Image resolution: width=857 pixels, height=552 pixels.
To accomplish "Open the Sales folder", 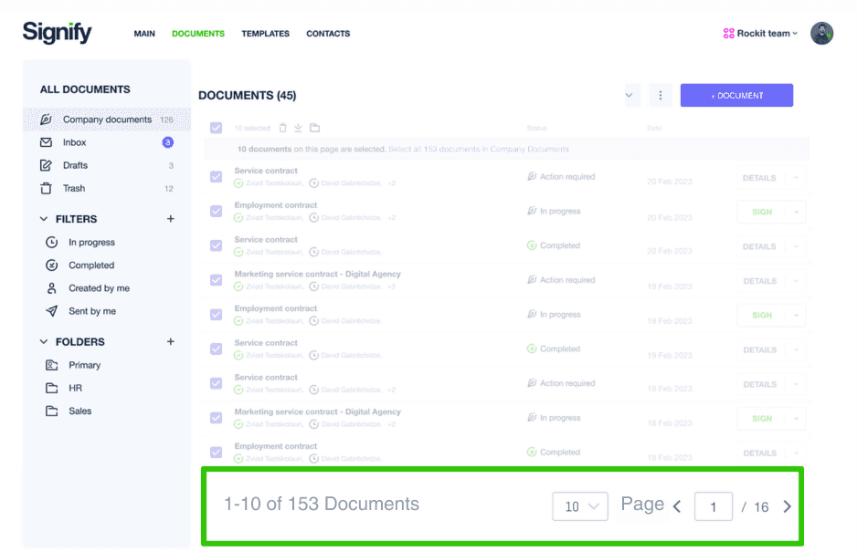I will [79, 411].
